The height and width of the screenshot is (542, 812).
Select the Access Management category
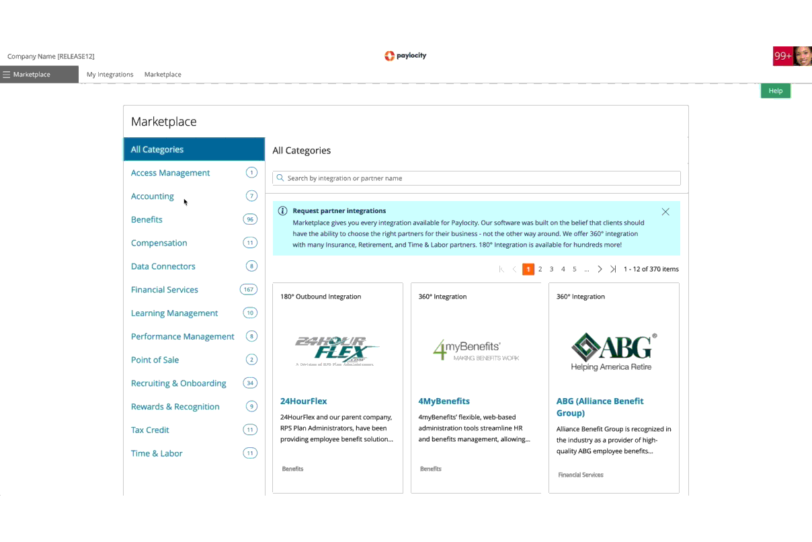(194, 173)
